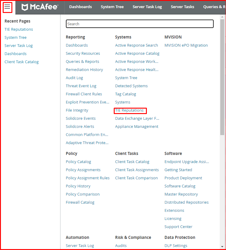Open Adaptive Threat Prote... link

click(x=87, y=143)
